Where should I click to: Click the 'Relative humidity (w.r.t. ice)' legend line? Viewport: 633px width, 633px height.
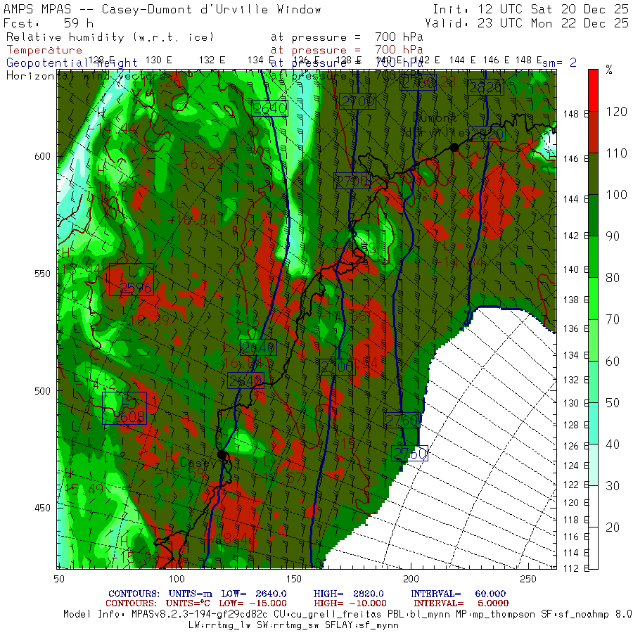tap(110, 37)
